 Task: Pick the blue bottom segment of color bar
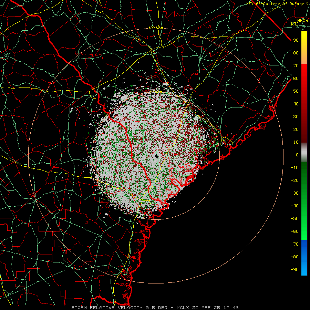(304, 258)
